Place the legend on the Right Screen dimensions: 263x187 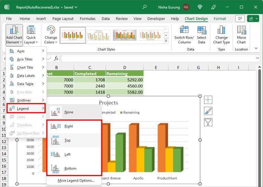(74, 126)
